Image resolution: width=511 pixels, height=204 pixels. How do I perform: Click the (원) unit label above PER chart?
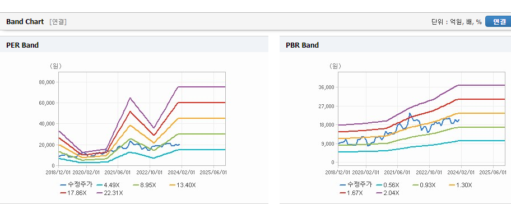pyautogui.click(x=55, y=66)
